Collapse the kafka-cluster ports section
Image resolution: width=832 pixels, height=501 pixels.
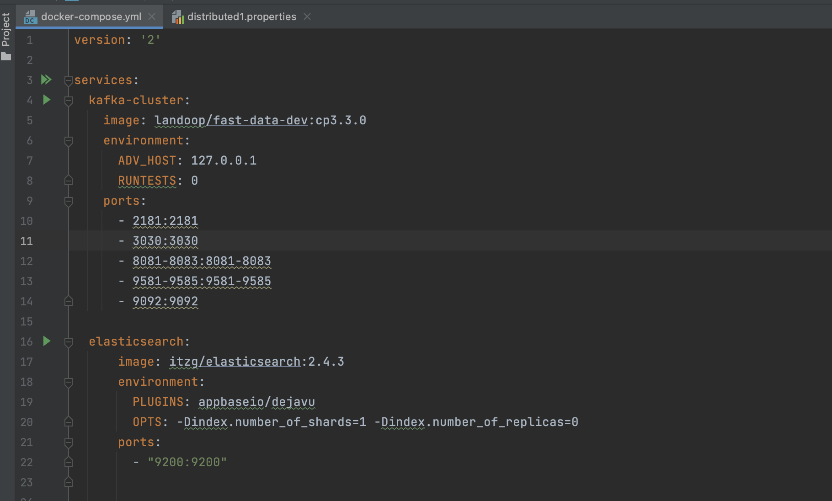pos(68,201)
